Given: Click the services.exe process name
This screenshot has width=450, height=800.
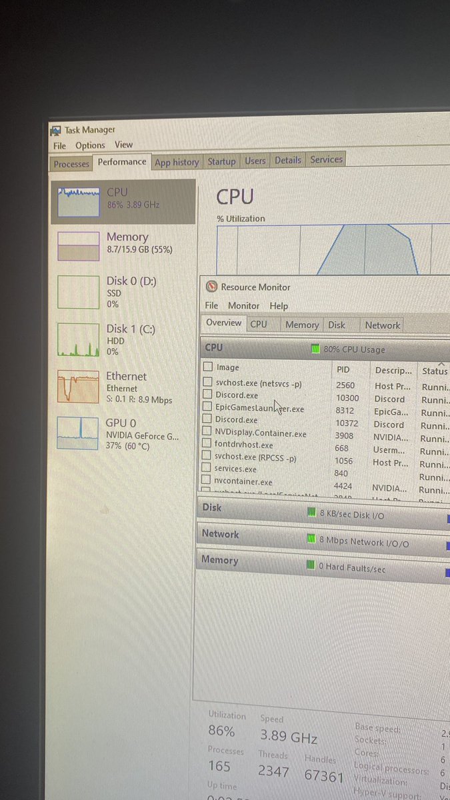Looking at the screenshot, I should pos(235,469).
